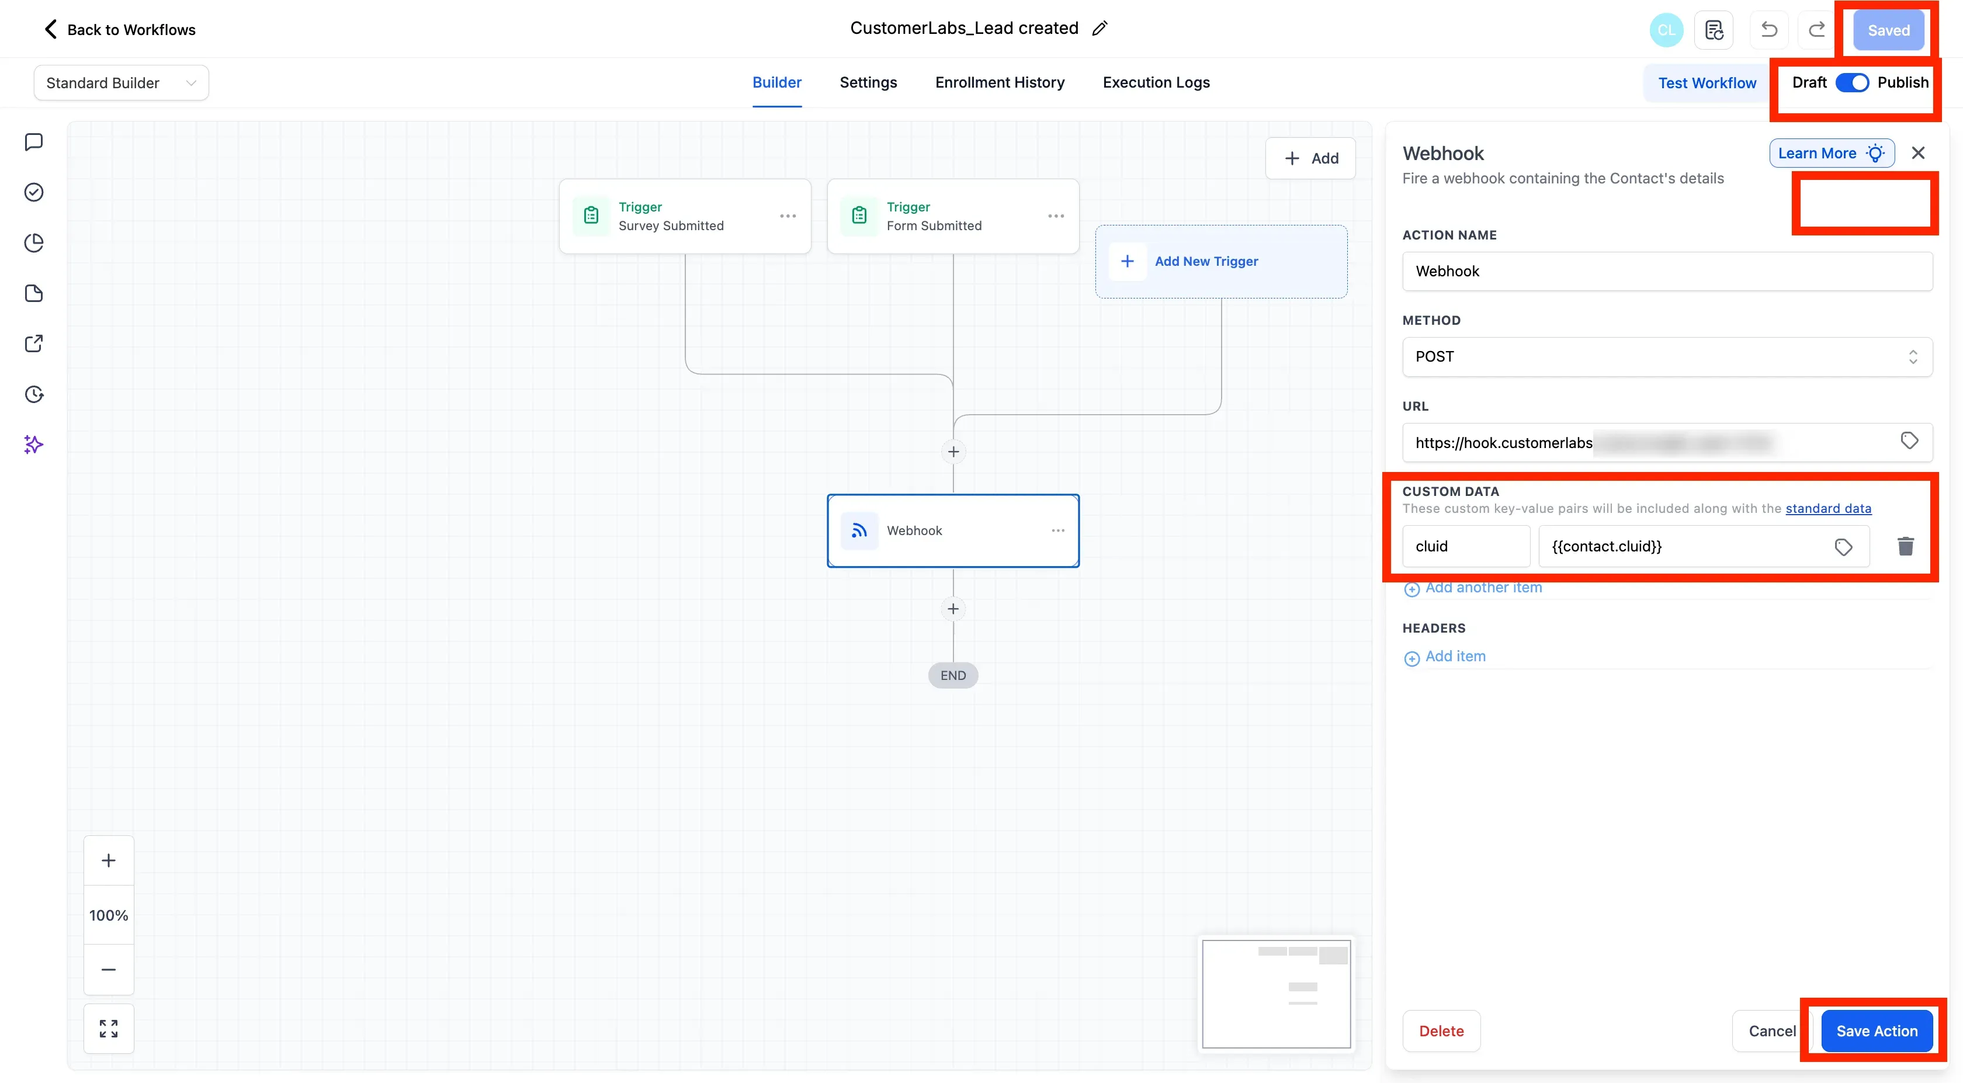Screen dimensions: 1963x1083
Task: Open Form Submitted trigger options menu
Action: [1056, 216]
